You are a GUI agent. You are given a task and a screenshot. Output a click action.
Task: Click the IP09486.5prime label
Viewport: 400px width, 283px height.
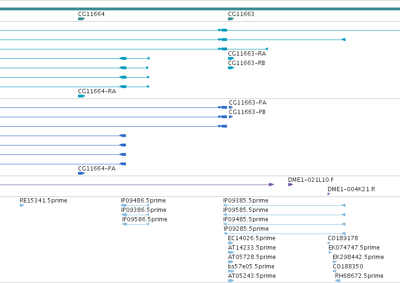coord(143,201)
